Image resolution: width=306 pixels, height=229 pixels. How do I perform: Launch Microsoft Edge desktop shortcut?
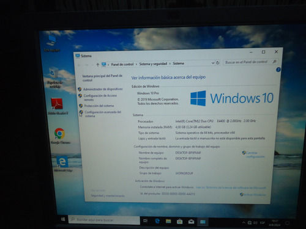point(62,164)
